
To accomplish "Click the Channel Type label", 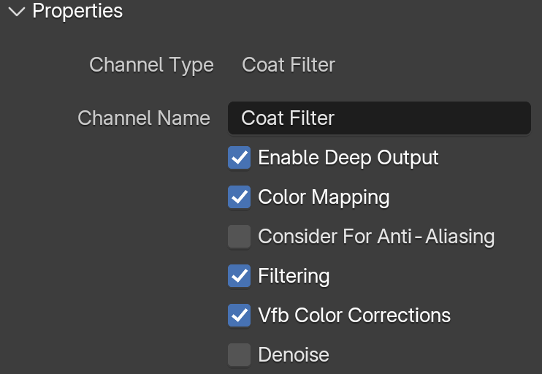I will tap(151, 65).
